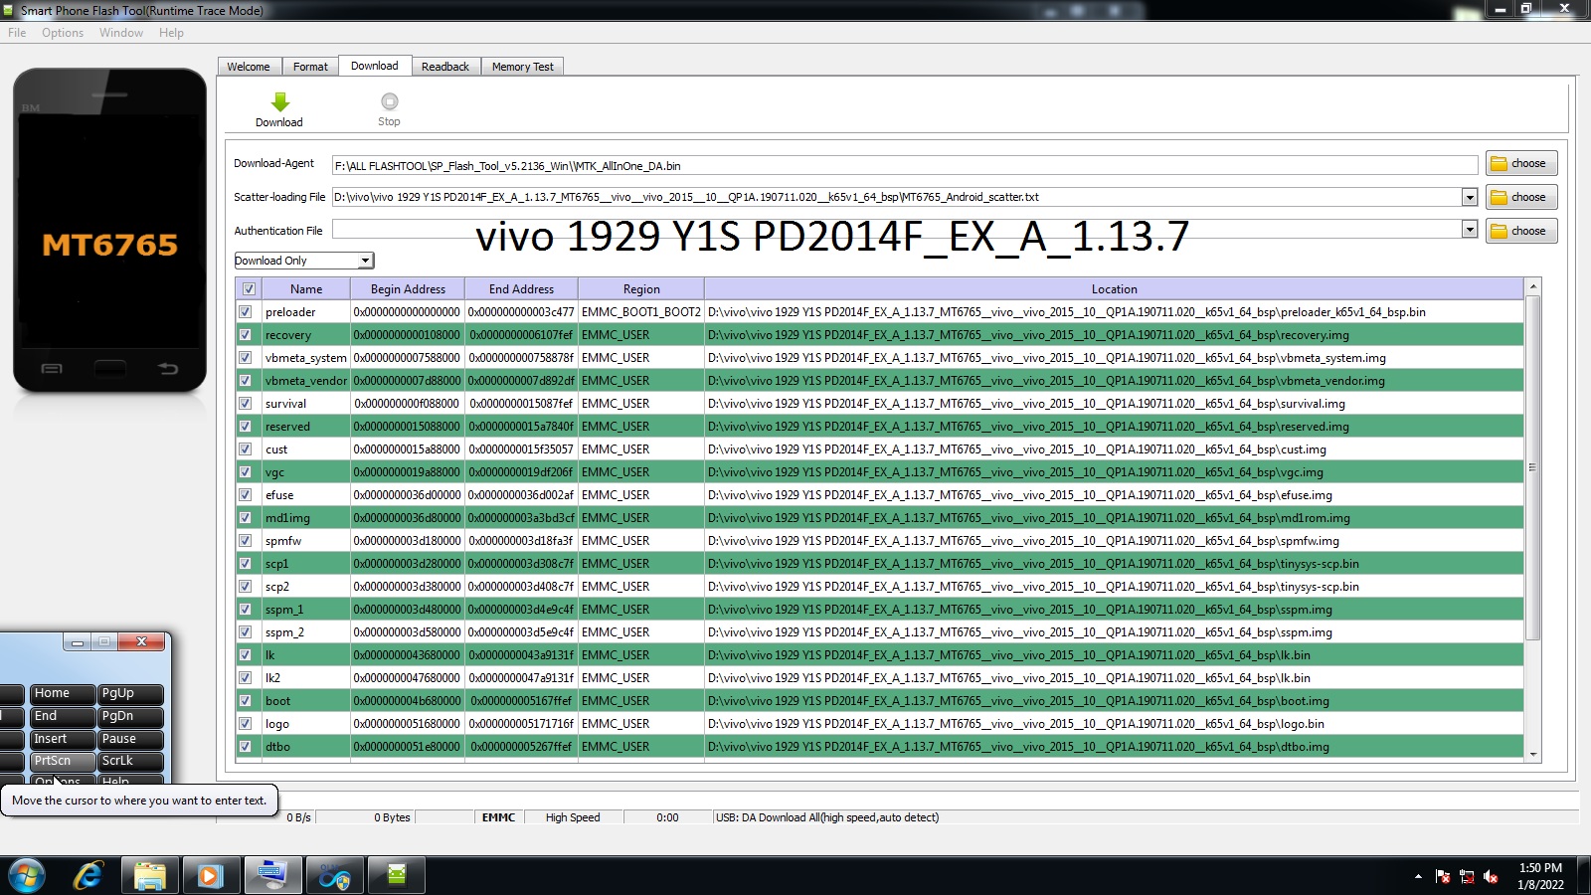Toggle the vbmeta_system row checkbox
This screenshot has width=1591, height=895.
[246, 358]
